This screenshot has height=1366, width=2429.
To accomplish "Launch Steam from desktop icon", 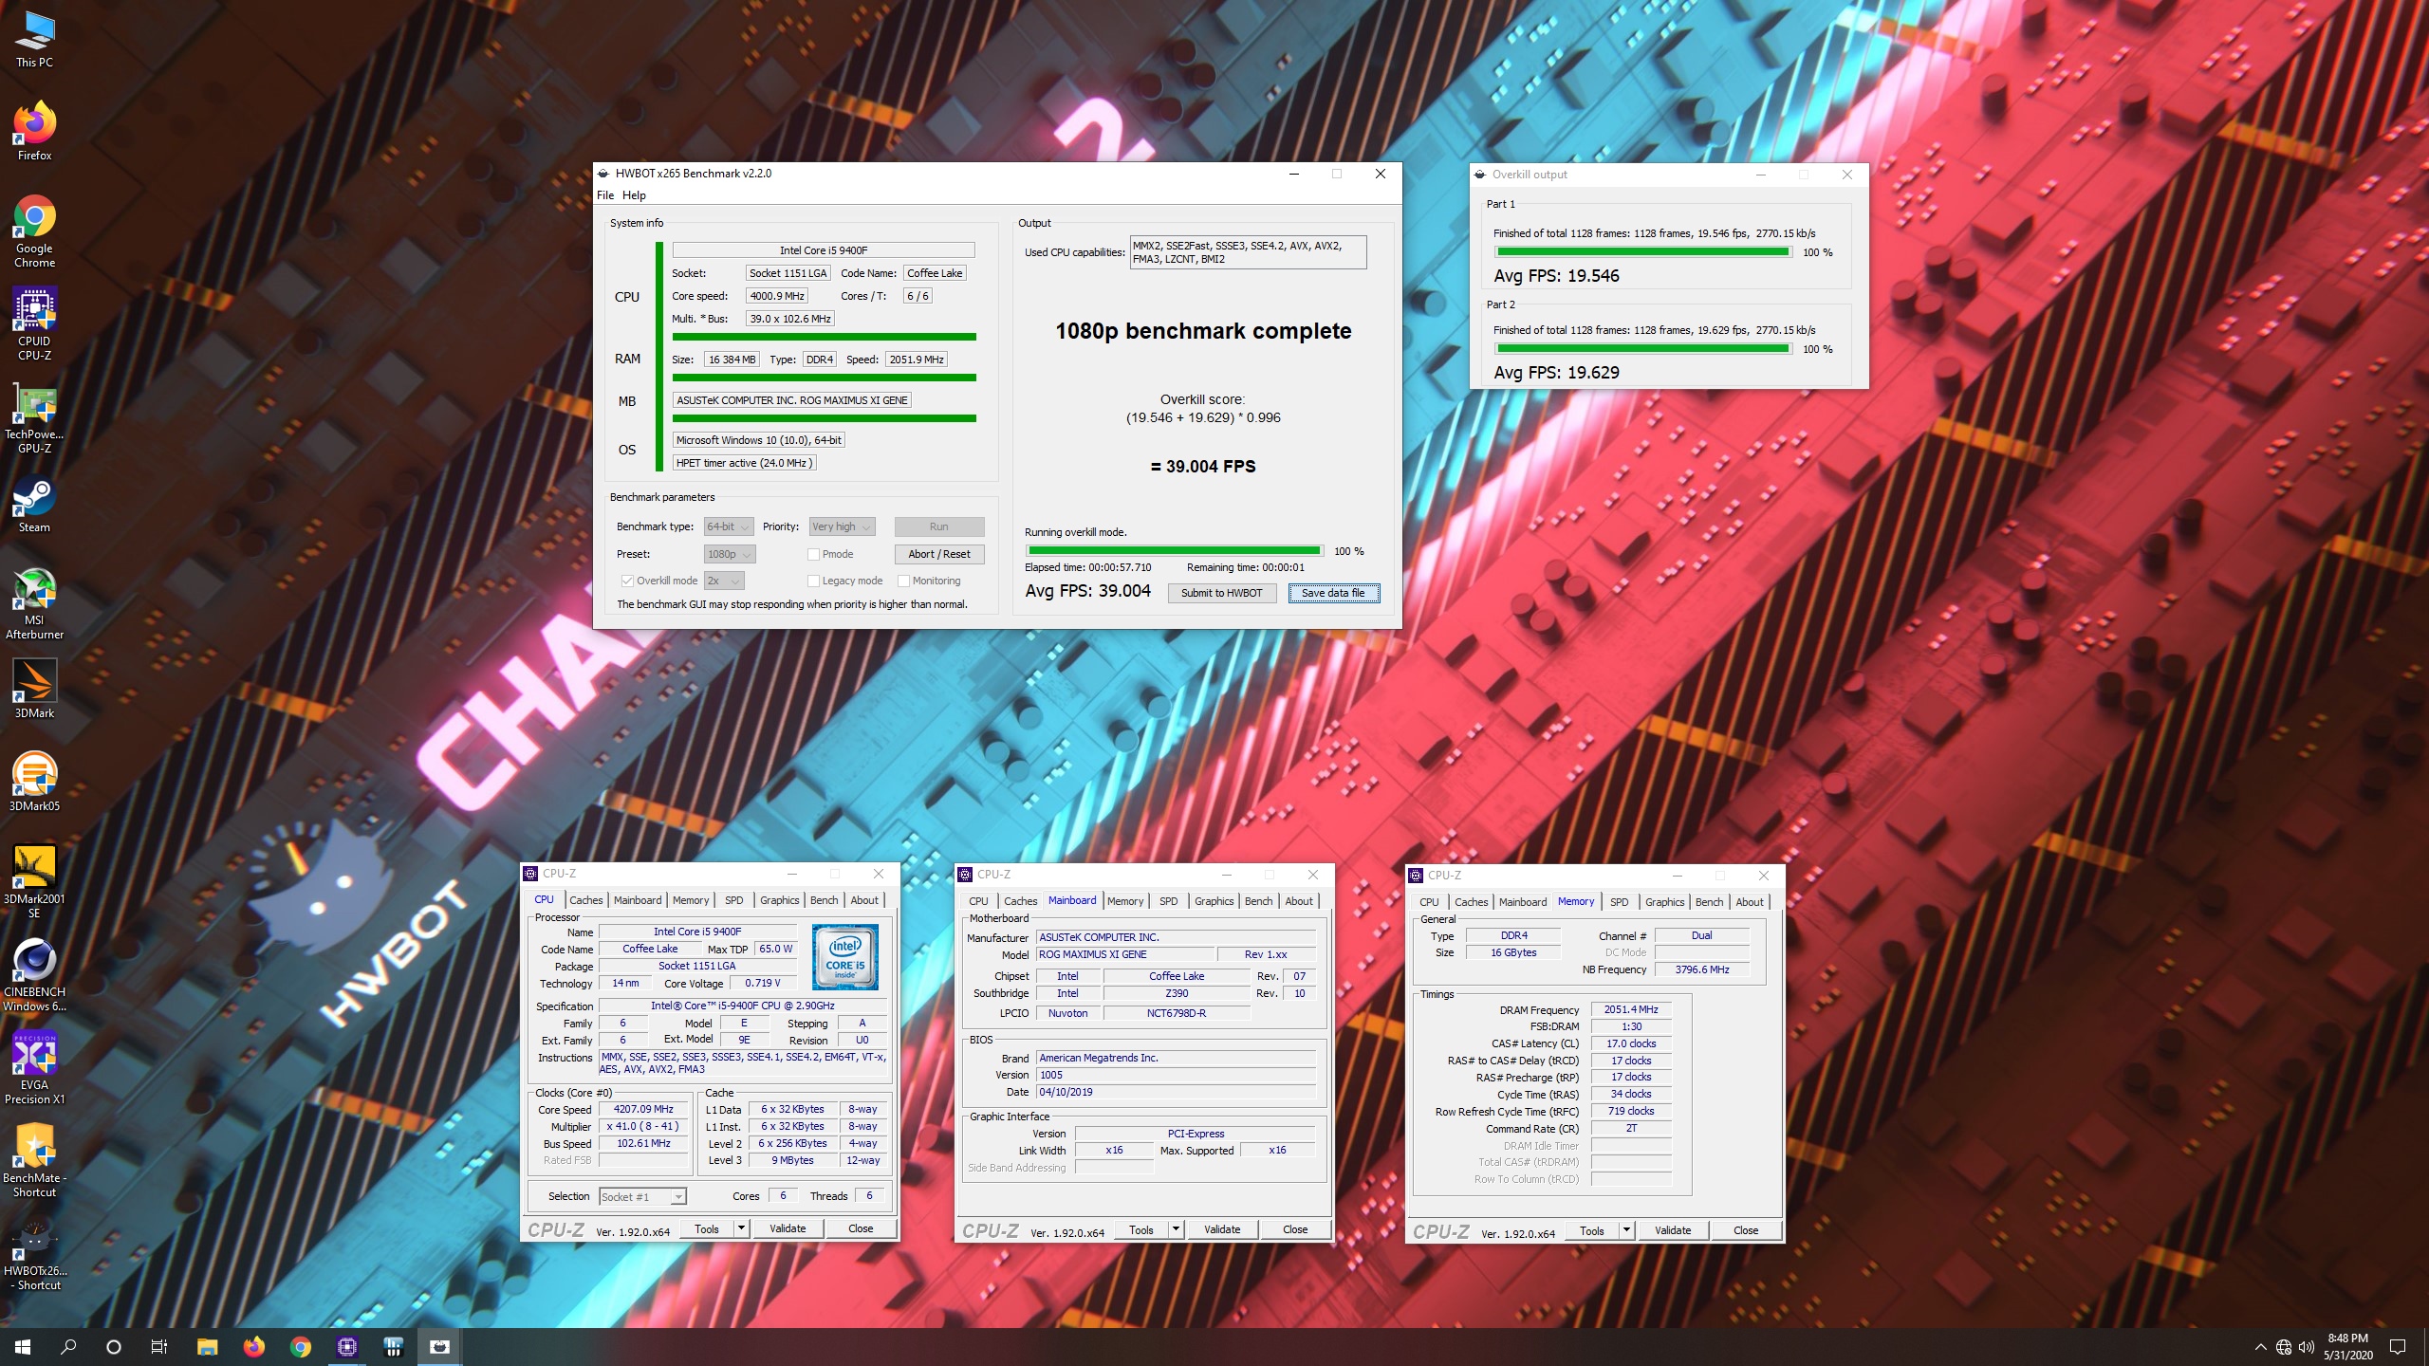I will click(x=34, y=505).
